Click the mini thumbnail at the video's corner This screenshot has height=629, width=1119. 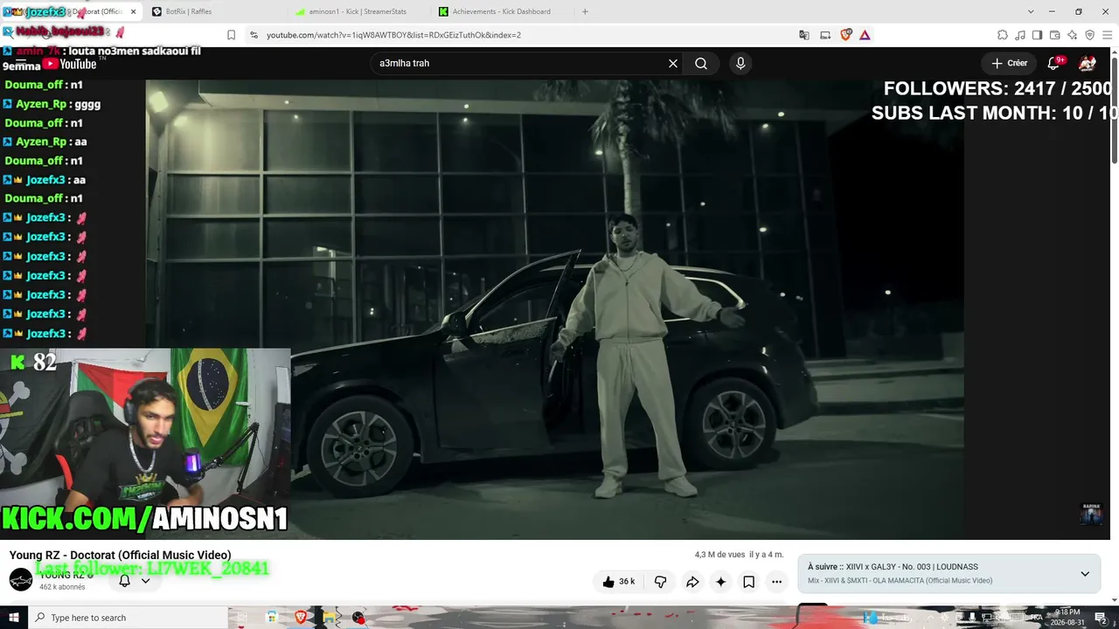(1090, 513)
